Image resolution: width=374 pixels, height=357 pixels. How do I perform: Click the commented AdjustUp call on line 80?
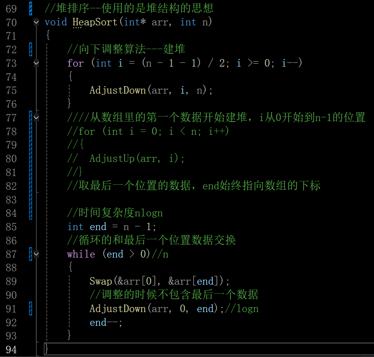tap(137, 159)
